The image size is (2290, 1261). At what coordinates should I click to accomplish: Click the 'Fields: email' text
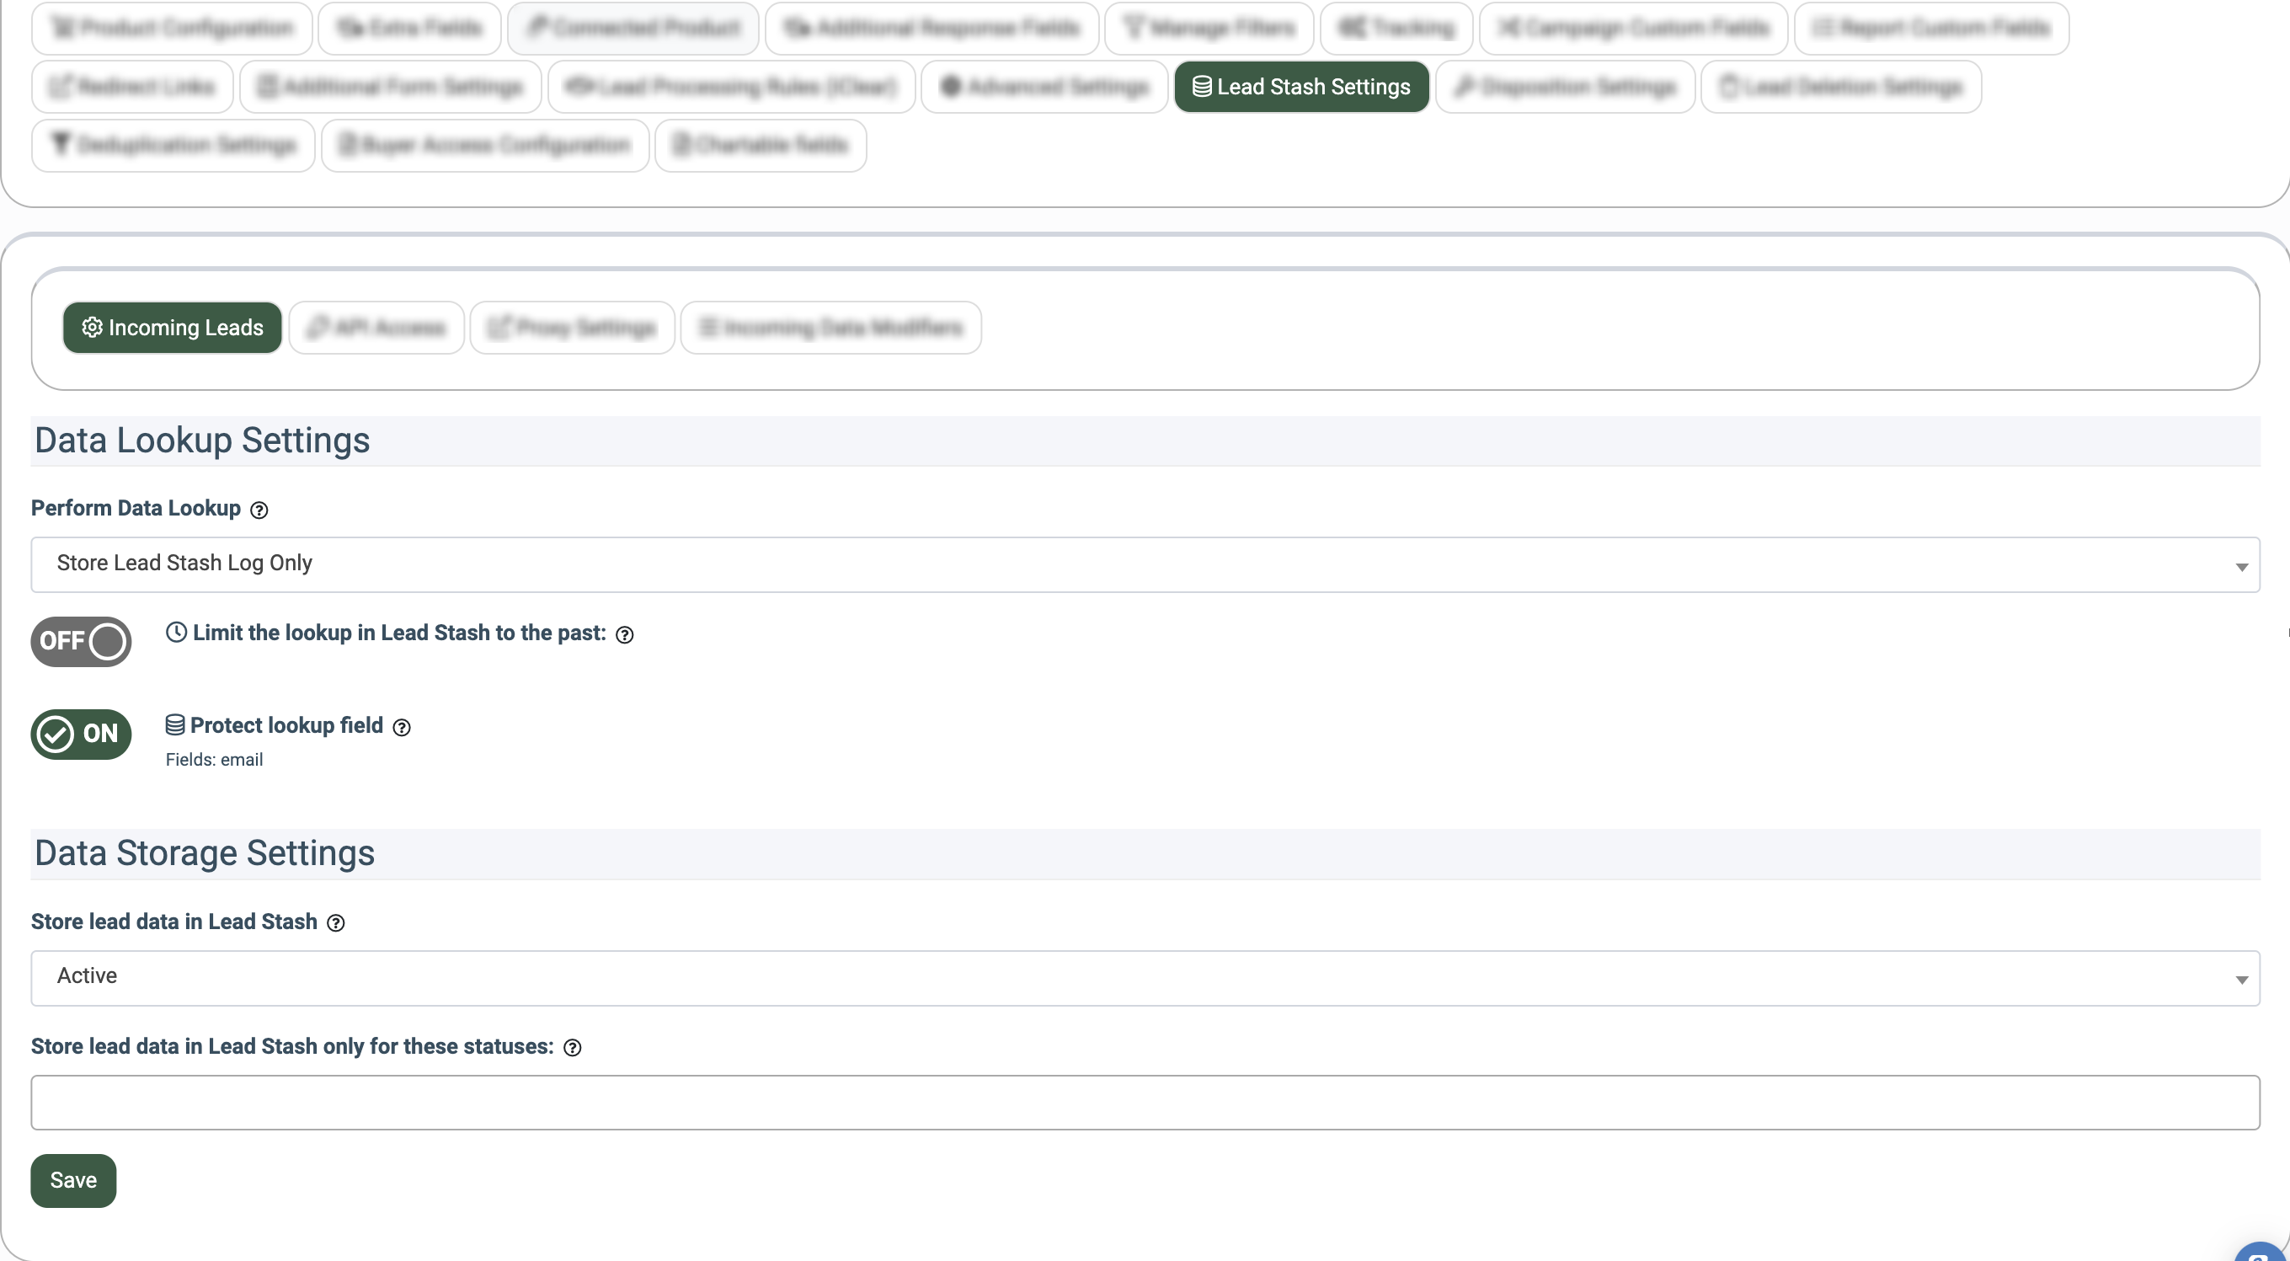(214, 761)
